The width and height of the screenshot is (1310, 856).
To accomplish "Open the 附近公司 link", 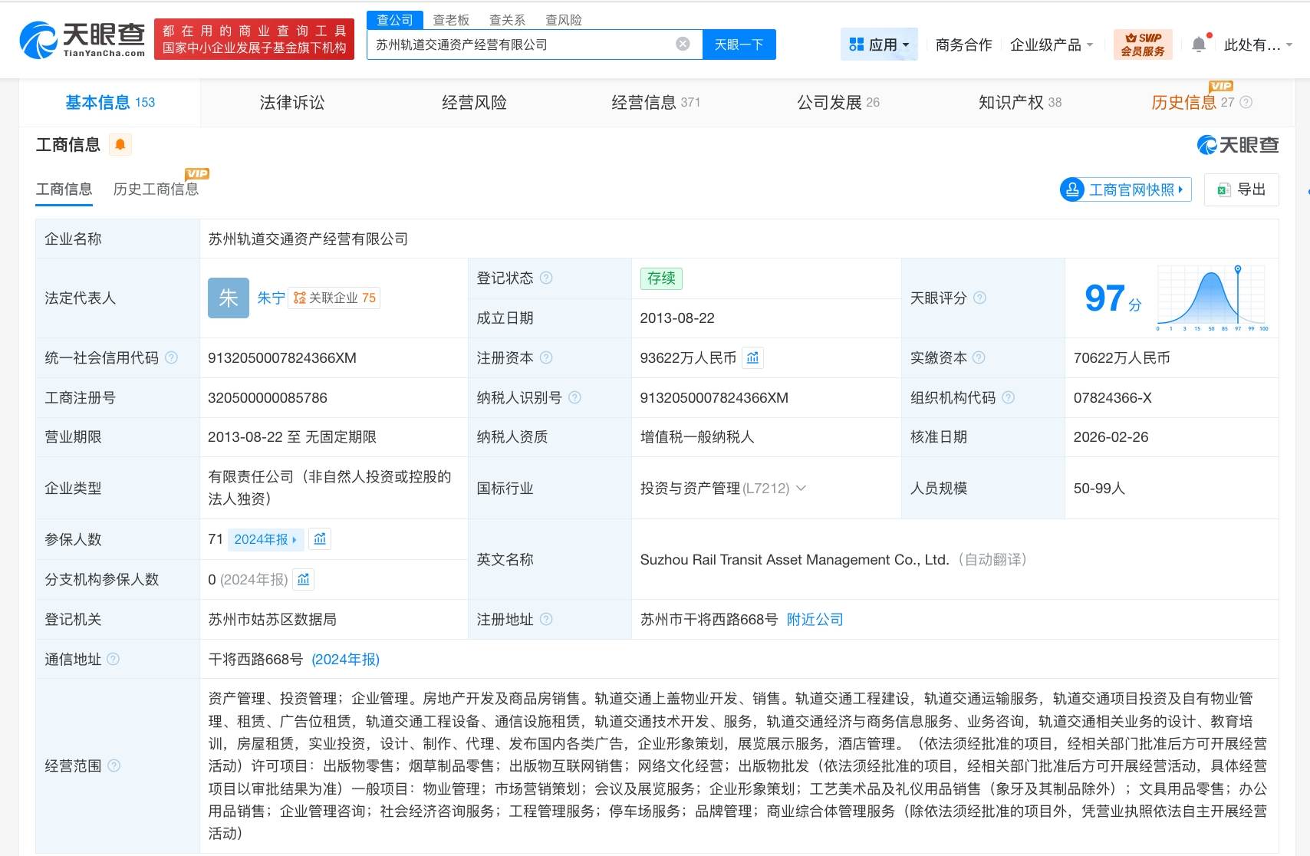I will coord(815,619).
